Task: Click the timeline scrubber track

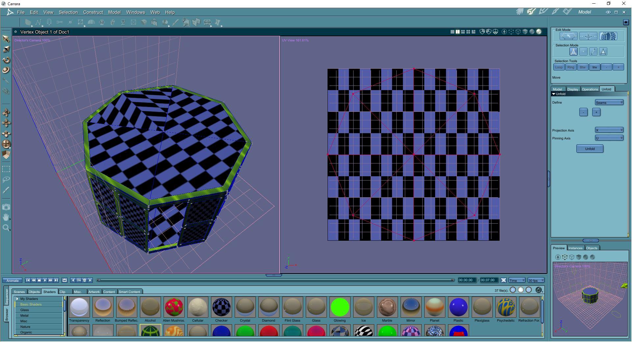Action: [x=276, y=280]
